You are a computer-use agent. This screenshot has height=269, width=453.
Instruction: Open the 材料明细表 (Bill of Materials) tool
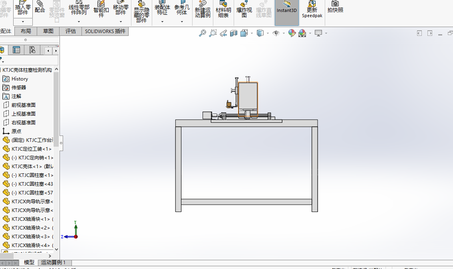(223, 9)
